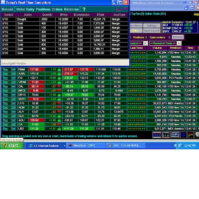Click the purple down arrow in Executions toolbar
This screenshot has width=199, height=199.
(125, 9)
